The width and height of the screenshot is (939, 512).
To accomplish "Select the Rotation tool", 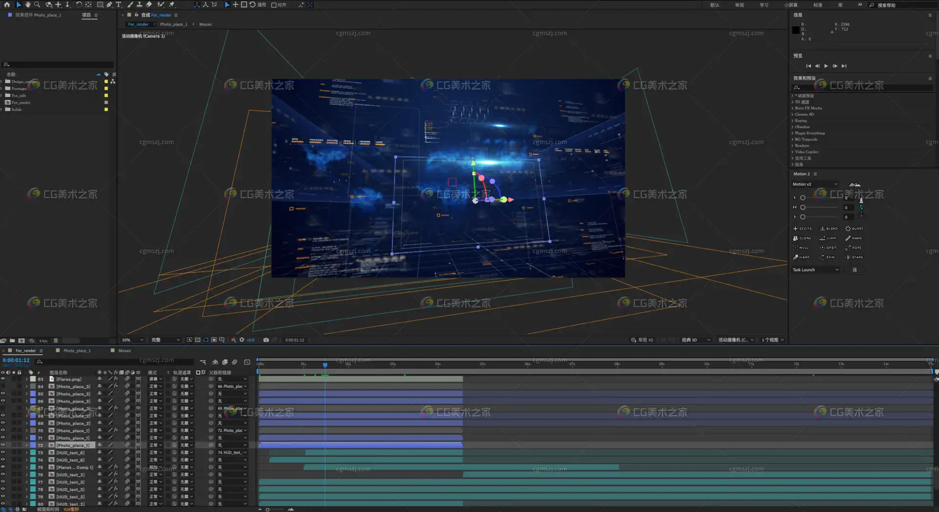I will pos(79,4).
